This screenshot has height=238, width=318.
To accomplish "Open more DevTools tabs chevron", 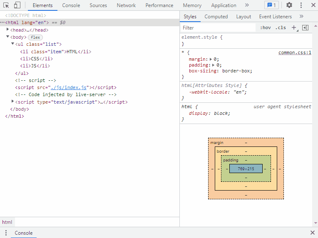I will coord(247,5).
